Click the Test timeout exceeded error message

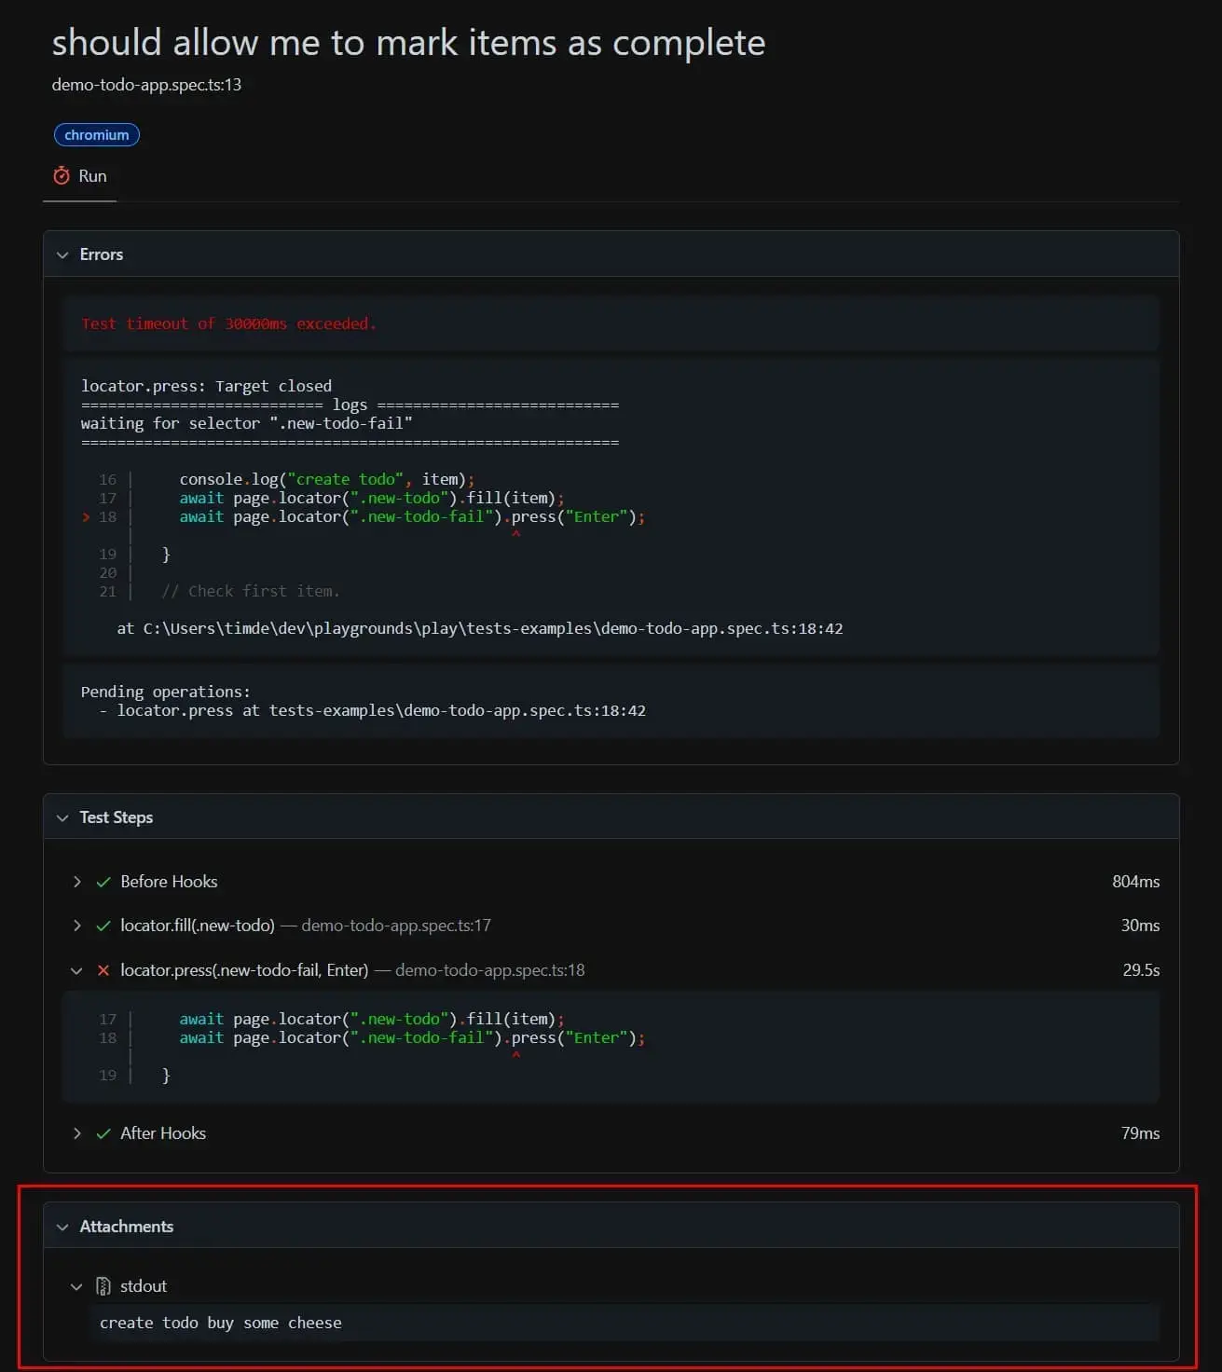click(x=228, y=323)
